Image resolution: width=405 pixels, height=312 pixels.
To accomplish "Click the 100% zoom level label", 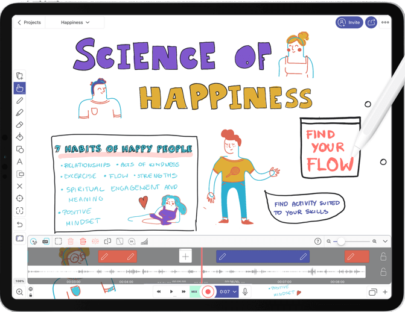I will click(x=20, y=281).
